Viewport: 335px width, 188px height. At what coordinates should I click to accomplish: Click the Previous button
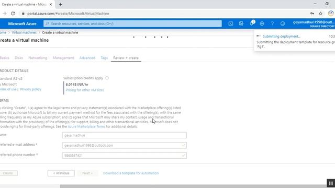tap(61, 173)
